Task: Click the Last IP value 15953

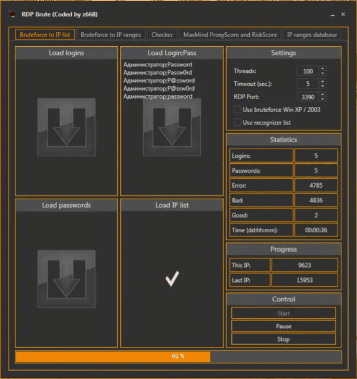Action: 305,280
